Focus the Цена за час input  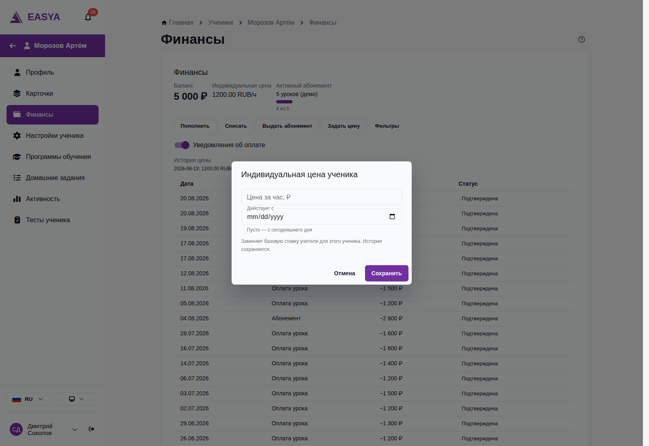point(322,197)
